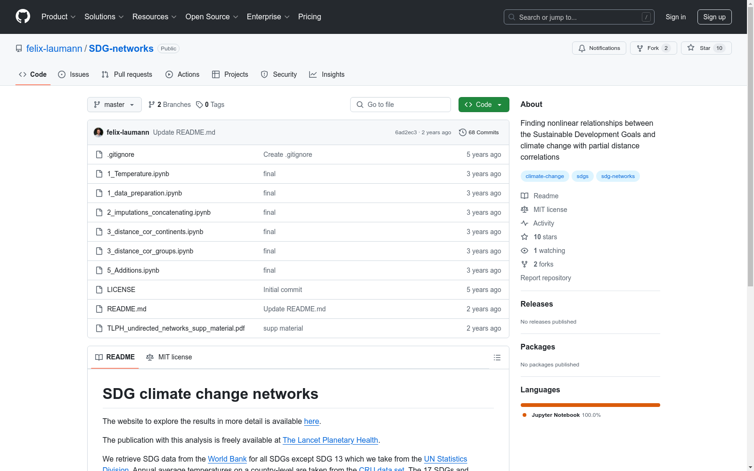Switch to the Actions tab
Viewport: 754px width, 471px height.
pos(182,74)
